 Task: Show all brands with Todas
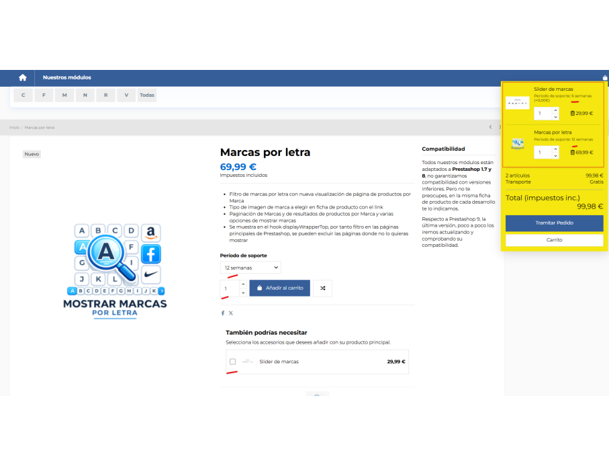[147, 95]
